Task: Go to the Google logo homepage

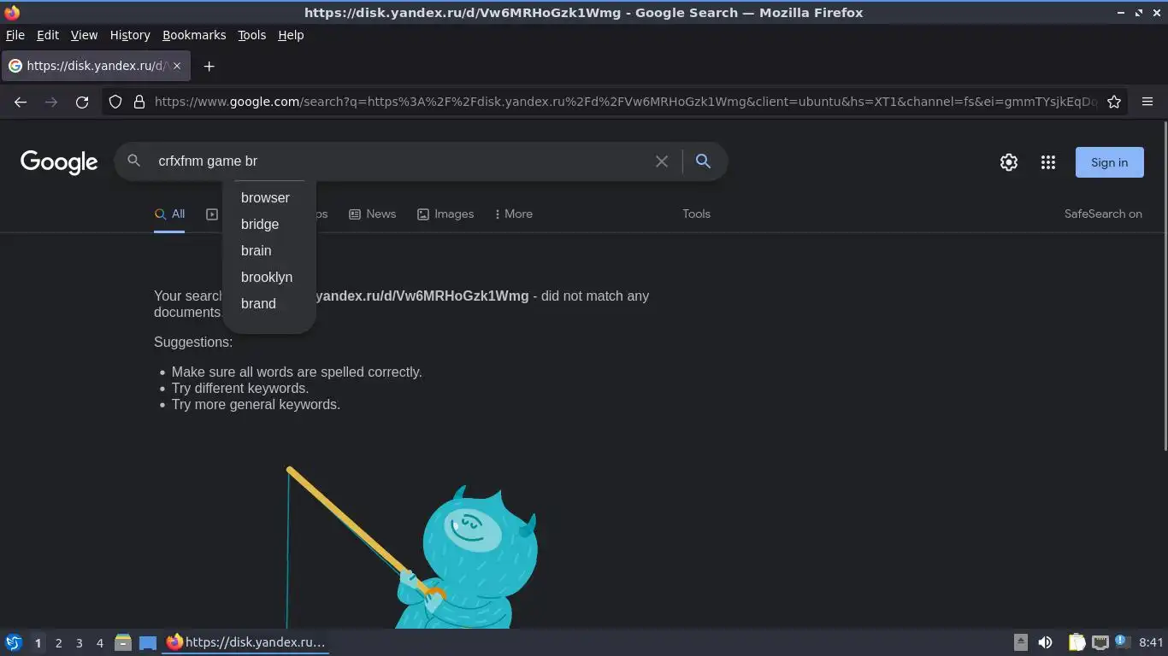Action: coord(59,161)
